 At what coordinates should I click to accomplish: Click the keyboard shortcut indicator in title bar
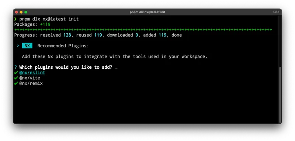(275, 12)
